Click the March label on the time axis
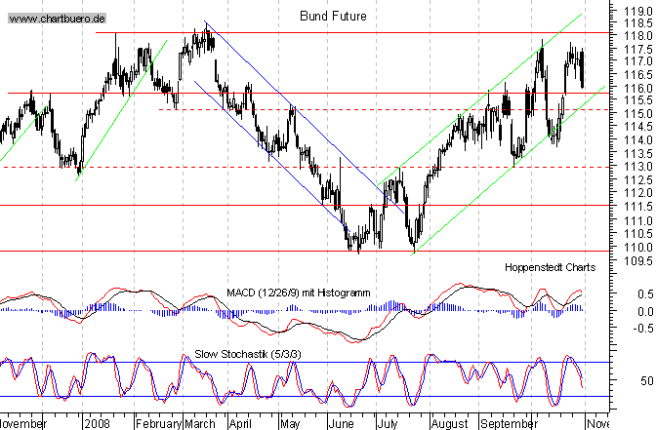Screen dimensions: 656x430 [202, 424]
